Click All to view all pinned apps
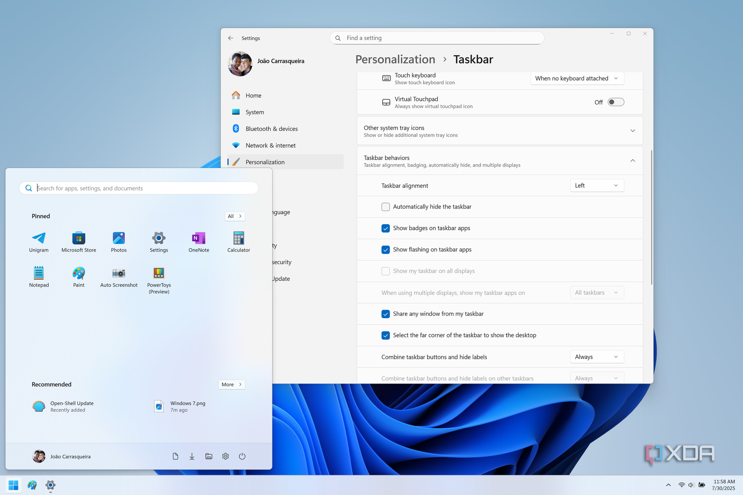The height and width of the screenshot is (495, 743). point(235,216)
